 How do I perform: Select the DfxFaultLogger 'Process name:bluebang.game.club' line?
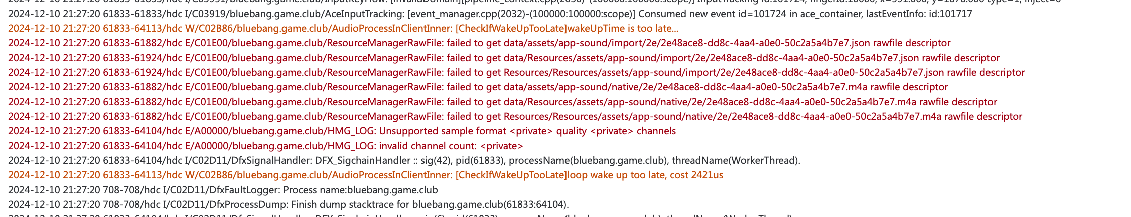(223, 190)
